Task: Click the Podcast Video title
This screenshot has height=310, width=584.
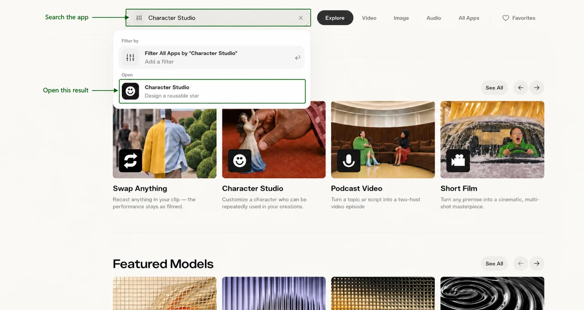Action: tap(357, 188)
